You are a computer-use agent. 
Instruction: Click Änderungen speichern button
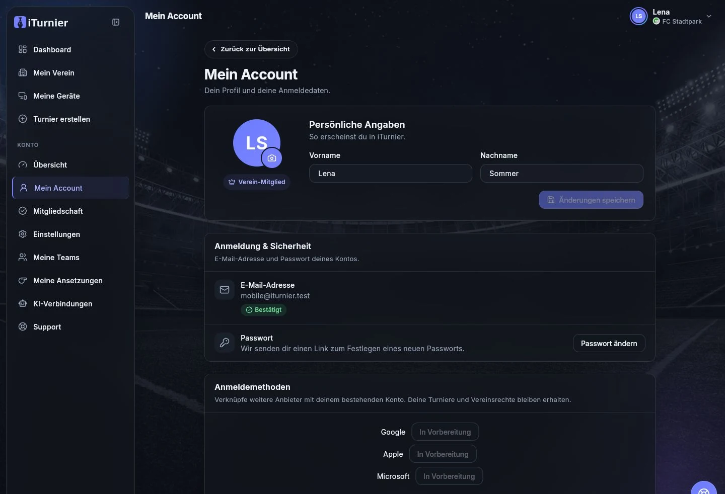[591, 200]
